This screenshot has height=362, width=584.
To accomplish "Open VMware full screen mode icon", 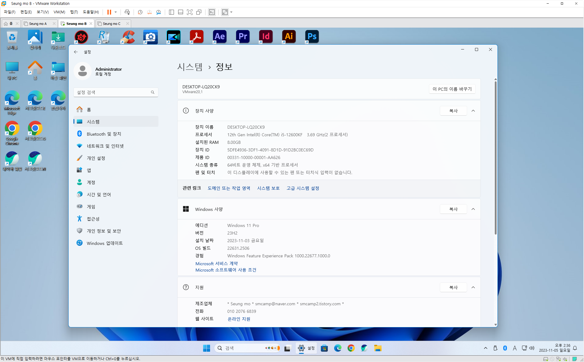I will pos(190,12).
